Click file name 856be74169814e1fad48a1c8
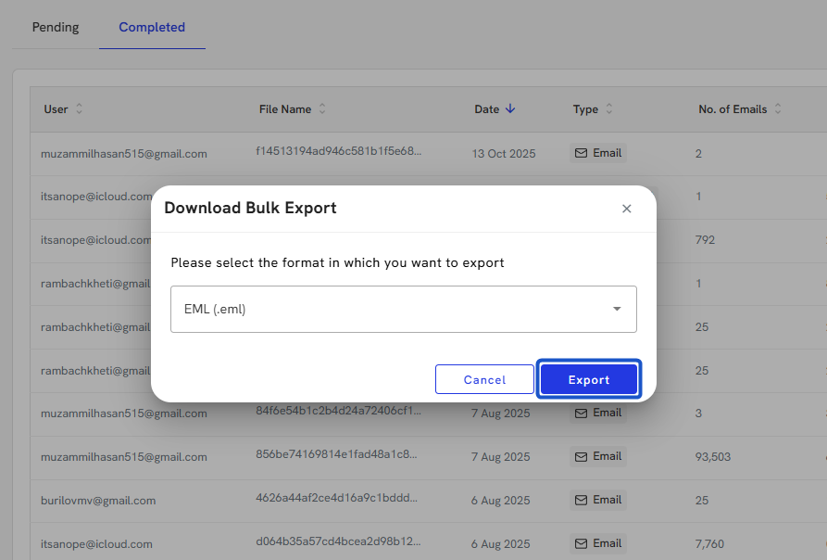The image size is (827, 560). (336, 454)
